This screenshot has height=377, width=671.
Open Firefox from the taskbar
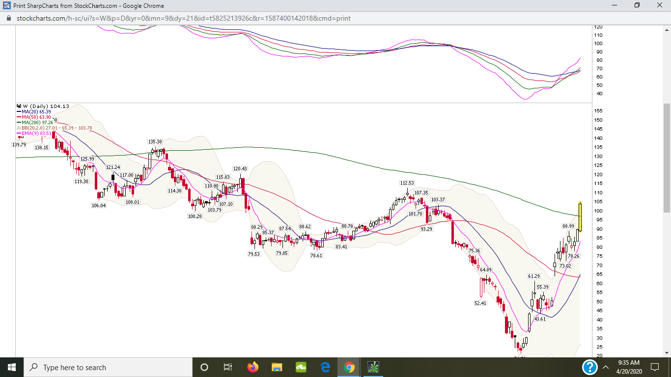tap(253, 367)
